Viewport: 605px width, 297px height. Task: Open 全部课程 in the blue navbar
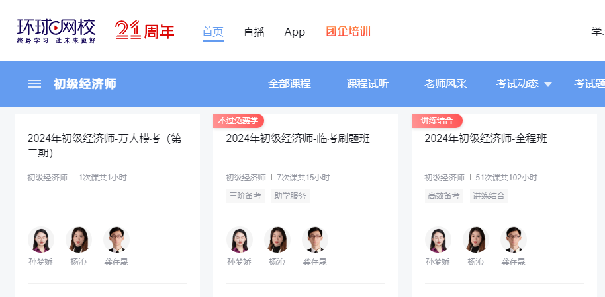pos(289,84)
